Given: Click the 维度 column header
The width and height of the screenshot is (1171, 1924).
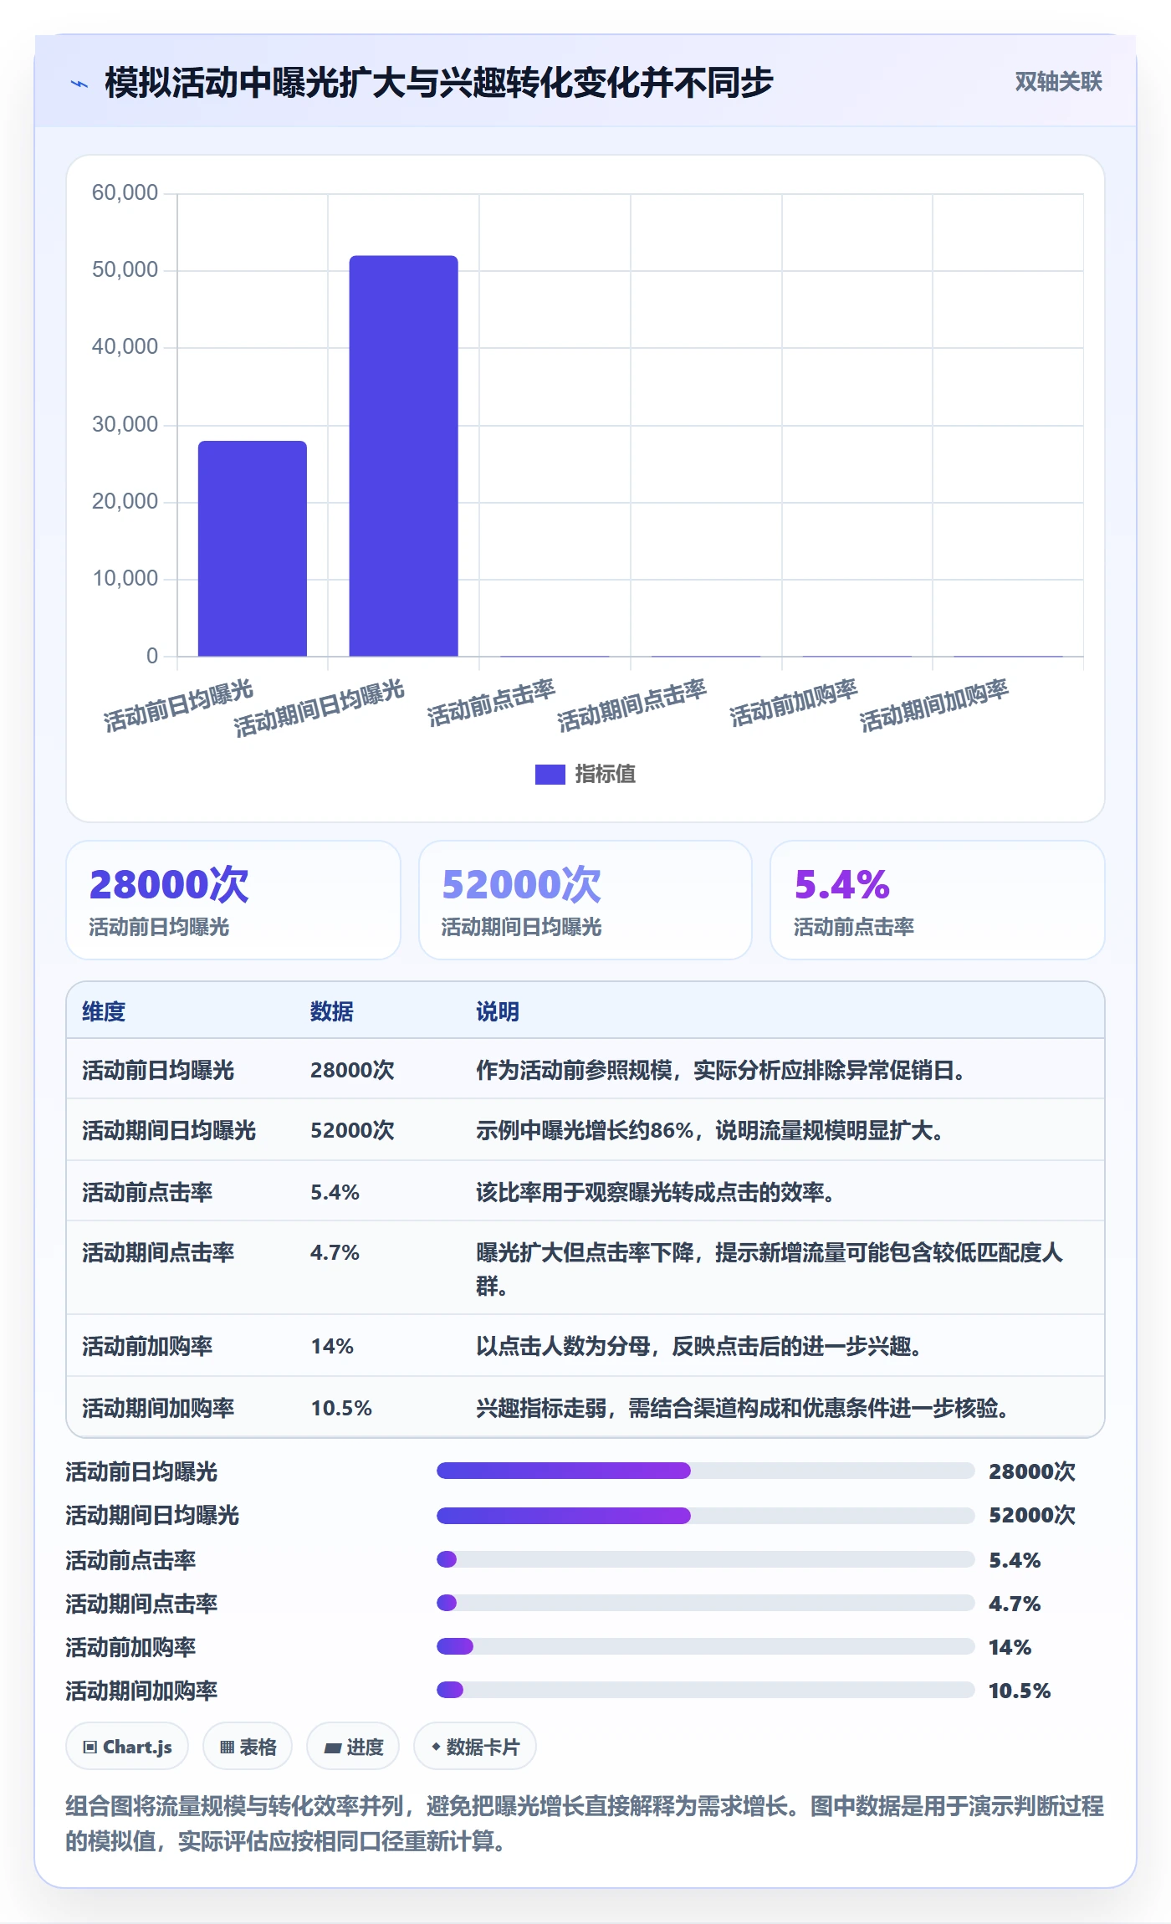Looking at the screenshot, I should [x=104, y=1011].
